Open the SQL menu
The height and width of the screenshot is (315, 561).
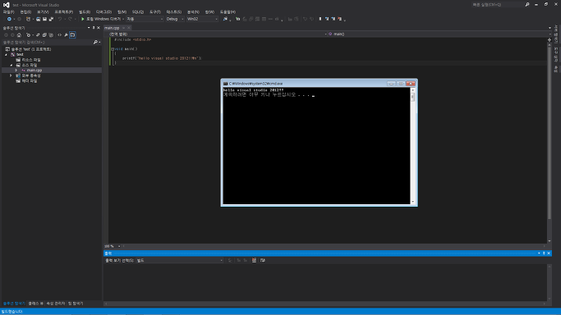(138, 12)
